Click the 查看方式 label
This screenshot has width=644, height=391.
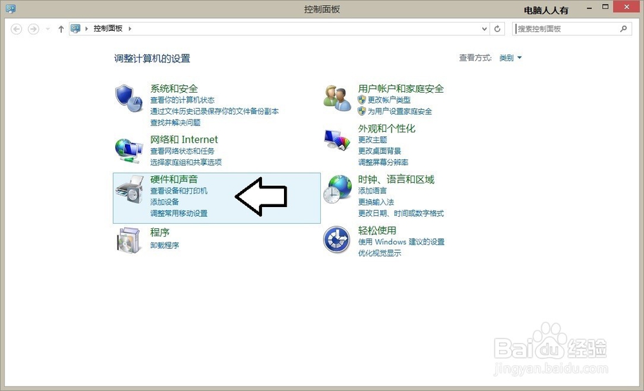click(x=475, y=58)
